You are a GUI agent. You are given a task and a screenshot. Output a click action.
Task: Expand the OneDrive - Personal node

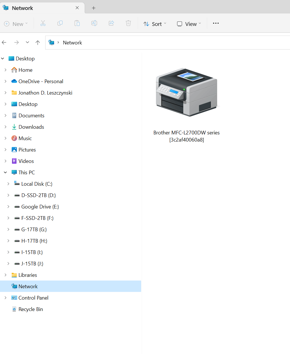pos(5,81)
